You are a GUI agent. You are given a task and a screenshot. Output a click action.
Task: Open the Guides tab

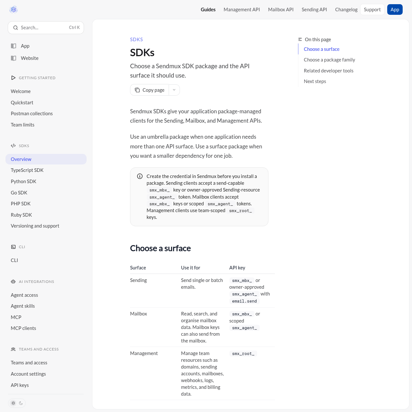tap(208, 9)
